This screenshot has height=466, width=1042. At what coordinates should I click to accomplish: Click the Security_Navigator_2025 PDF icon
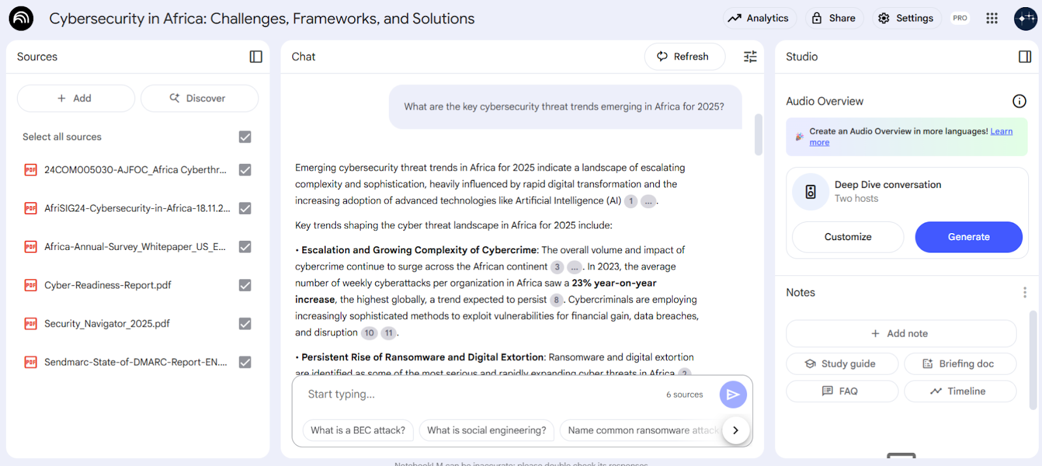pyautogui.click(x=31, y=323)
